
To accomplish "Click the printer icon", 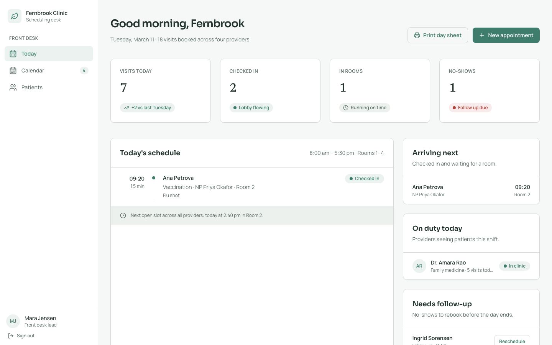I will click(417, 35).
